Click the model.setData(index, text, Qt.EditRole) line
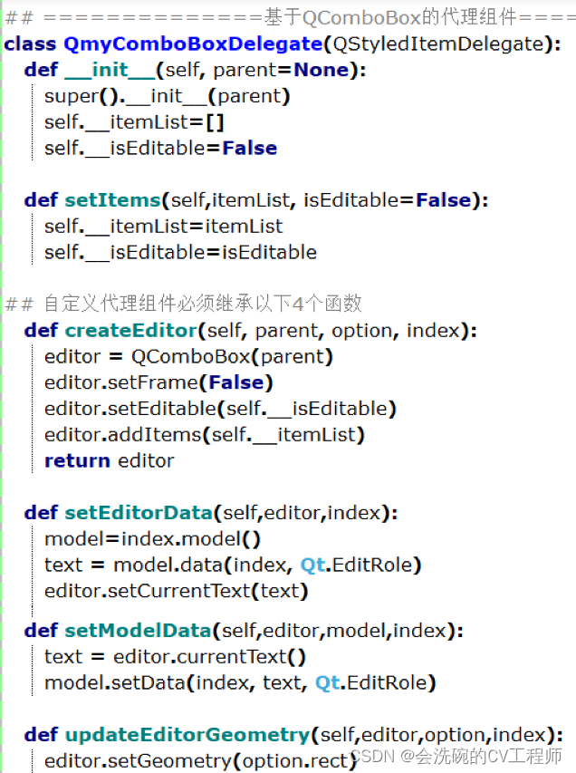576x773 pixels. tap(240, 683)
